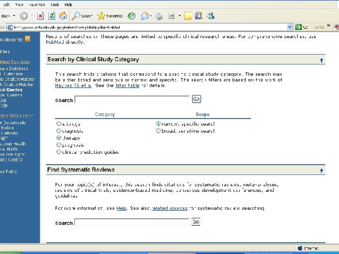Viewport: 339px width, 254px height.
Task: Click Internet zone globe in status bar
Action: [x=300, y=248]
